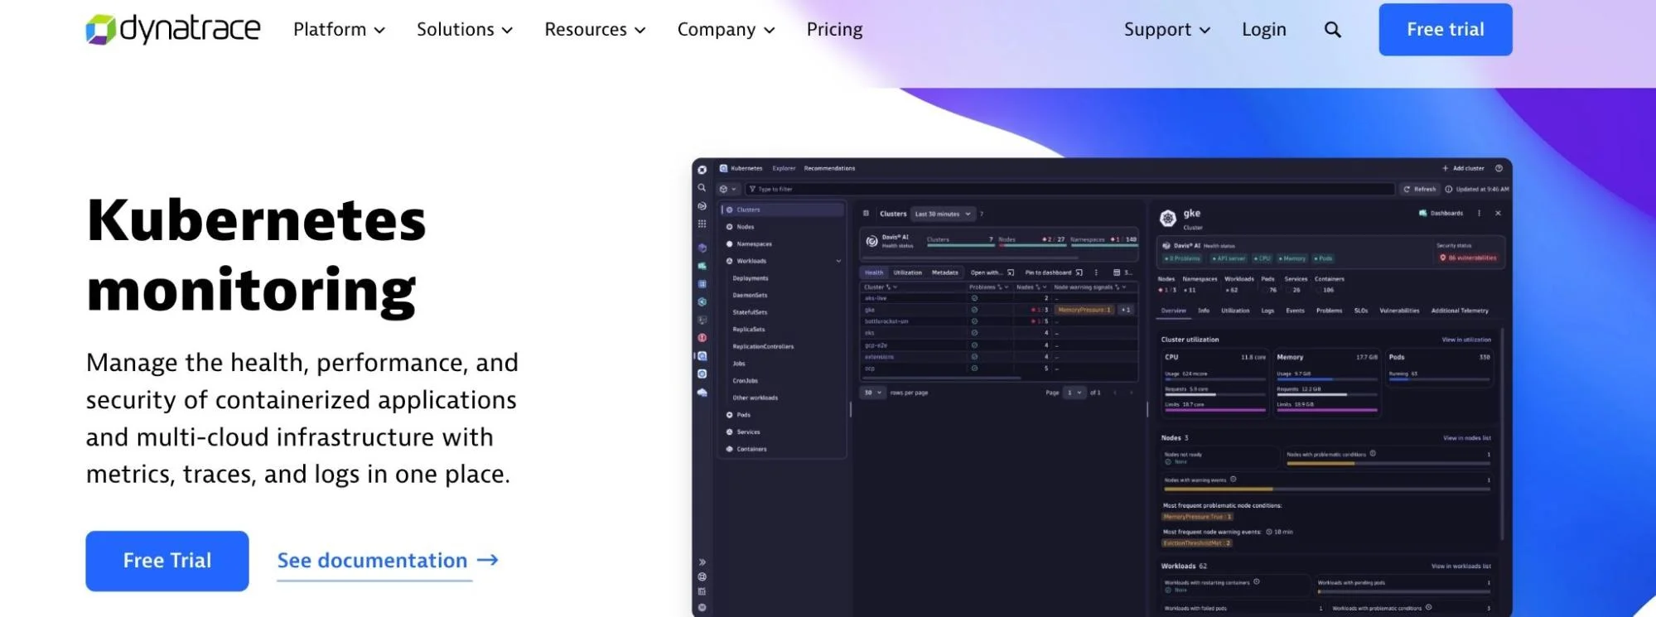Close the gke cluster details panel
The height and width of the screenshot is (617, 1656).
1498,213
